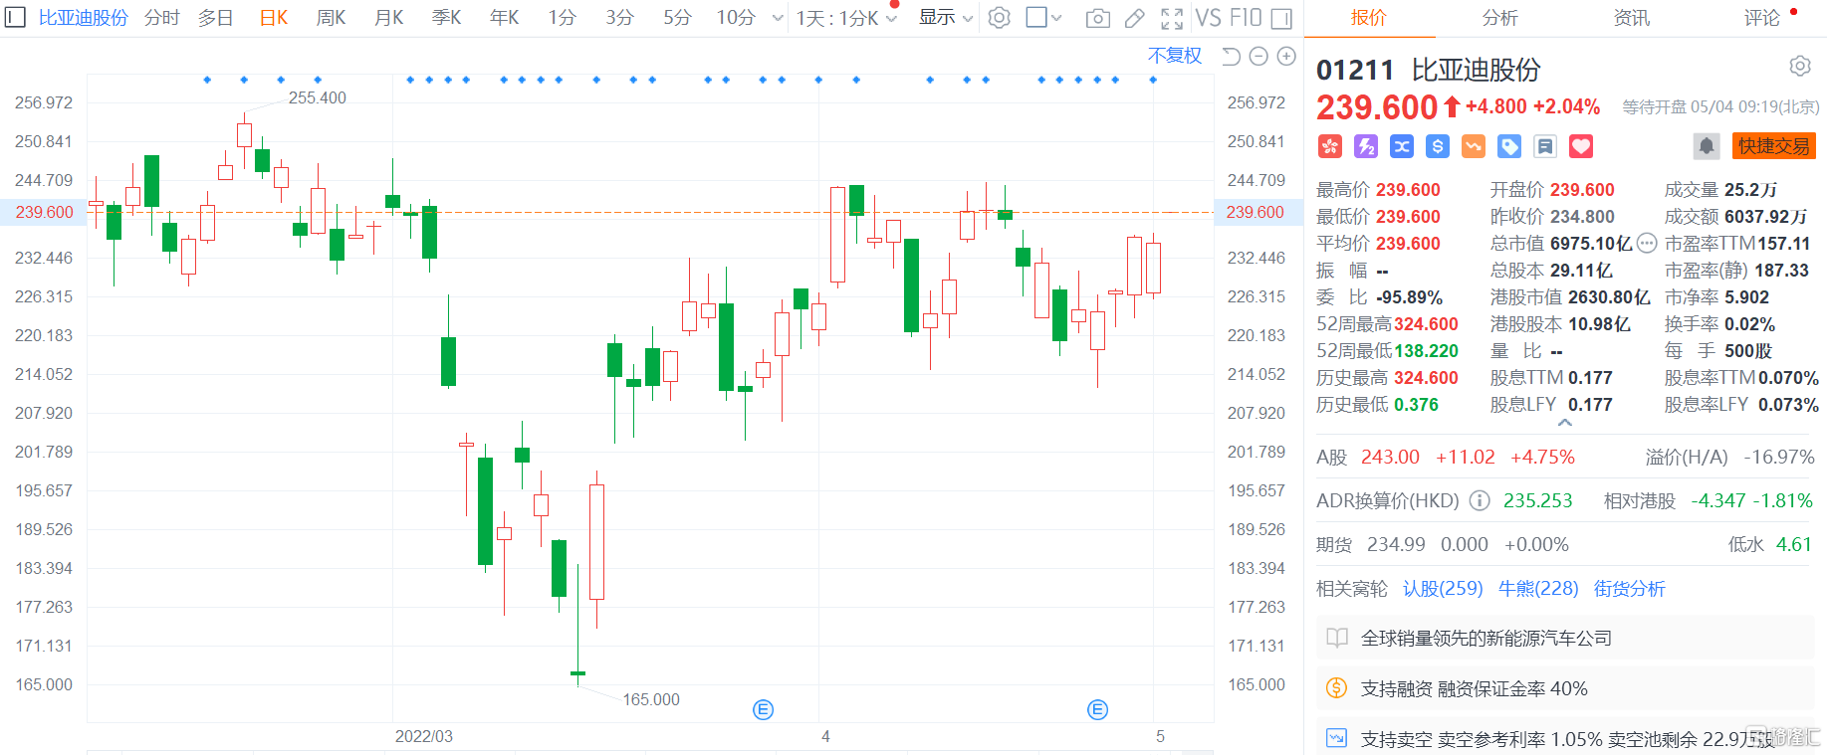Switch to 5分 five-minute chart

(x=677, y=18)
